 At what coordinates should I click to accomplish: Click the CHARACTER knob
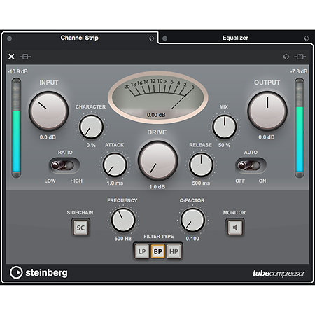point(91,127)
